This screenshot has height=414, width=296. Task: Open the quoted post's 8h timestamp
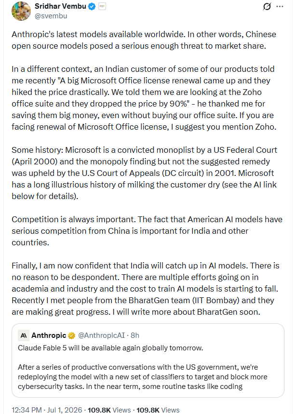pyautogui.click(x=135, y=335)
